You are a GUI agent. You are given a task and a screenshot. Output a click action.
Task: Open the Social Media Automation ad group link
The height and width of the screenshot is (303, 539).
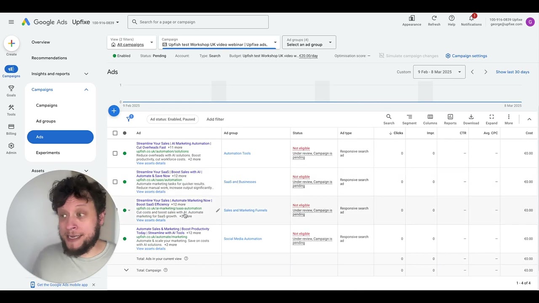coord(243,239)
